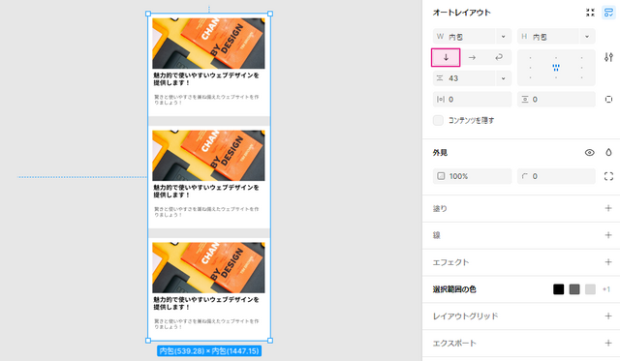Open the blend mode droplet icon
The width and height of the screenshot is (620, 361).
(608, 153)
